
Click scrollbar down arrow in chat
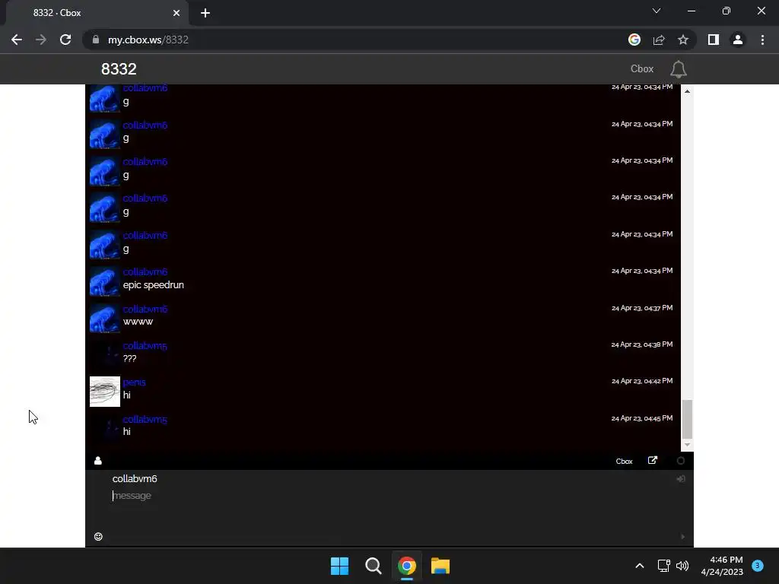687,445
